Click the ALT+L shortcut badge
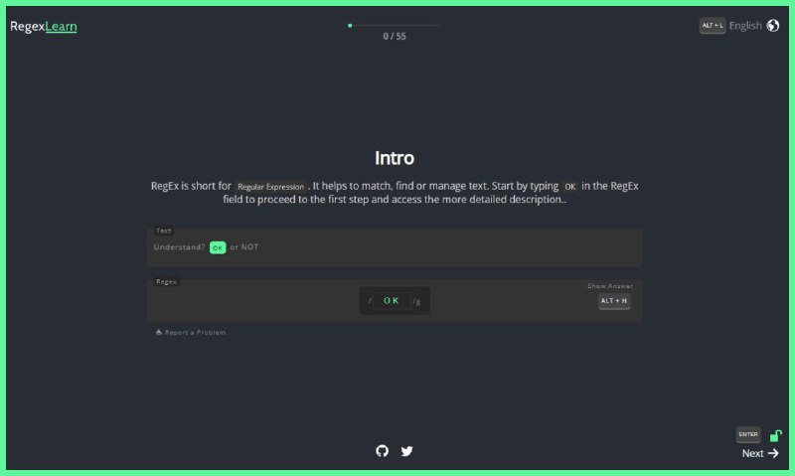This screenshot has width=795, height=476. point(713,26)
